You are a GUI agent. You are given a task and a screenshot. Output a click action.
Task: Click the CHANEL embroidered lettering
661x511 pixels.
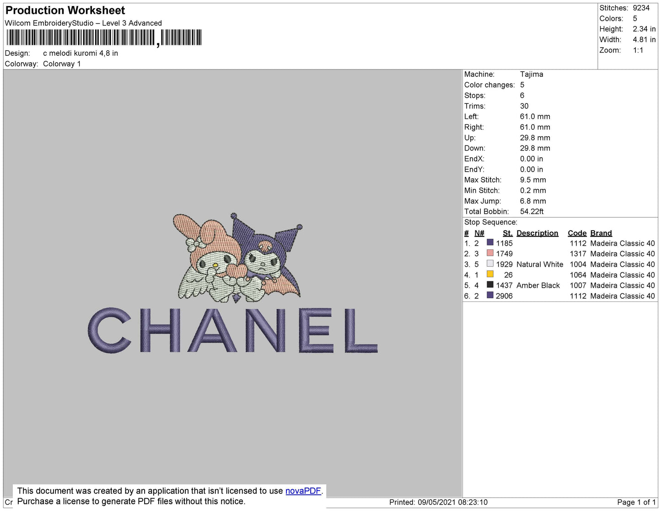click(232, 330)
